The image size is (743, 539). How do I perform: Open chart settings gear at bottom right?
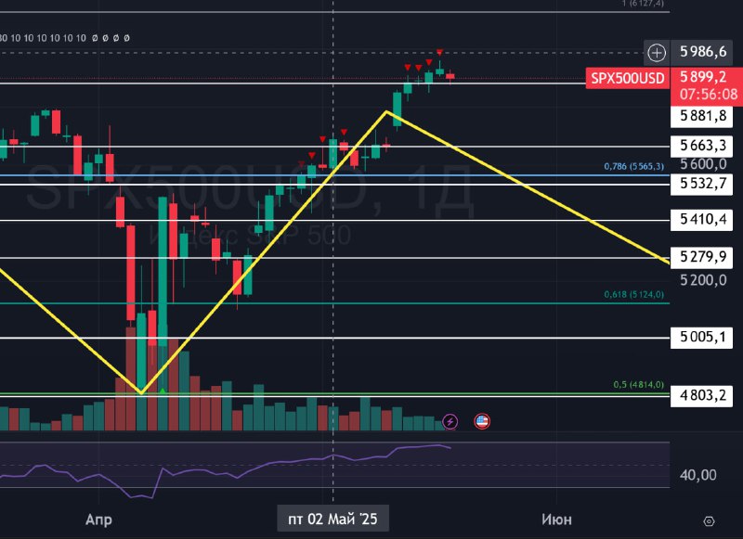[709, 521]
